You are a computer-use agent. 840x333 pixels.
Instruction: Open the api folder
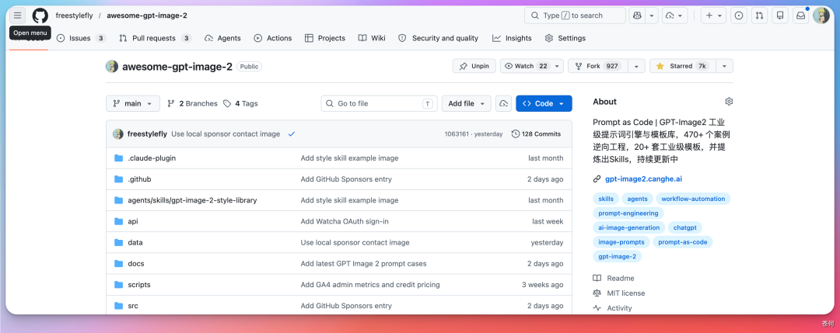133,221
